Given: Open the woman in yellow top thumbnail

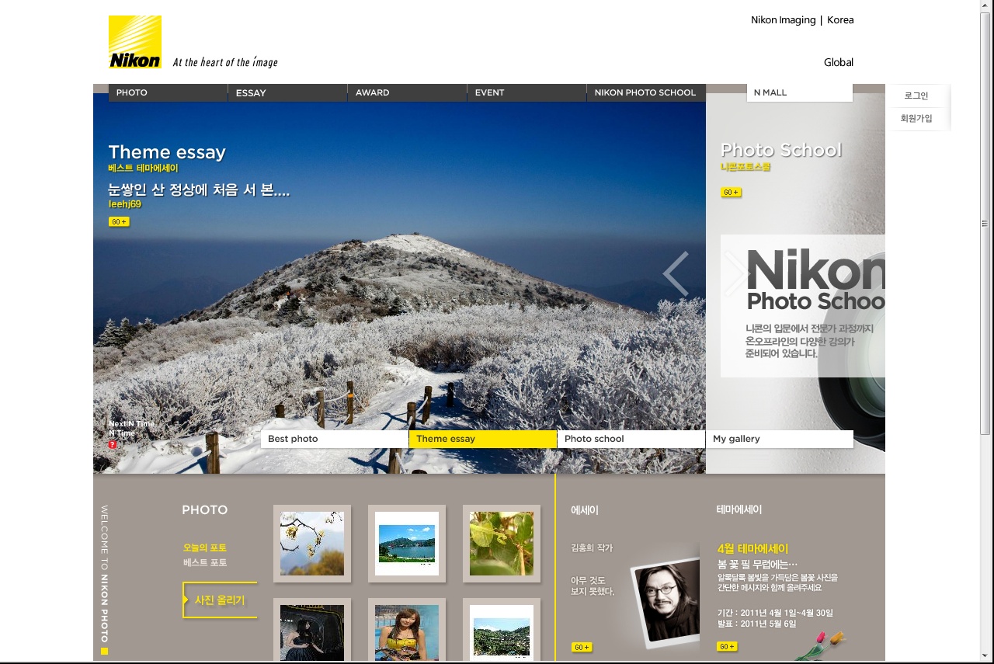Looking at the screenshot, I should pyautogui.click(x=407, y=631).
